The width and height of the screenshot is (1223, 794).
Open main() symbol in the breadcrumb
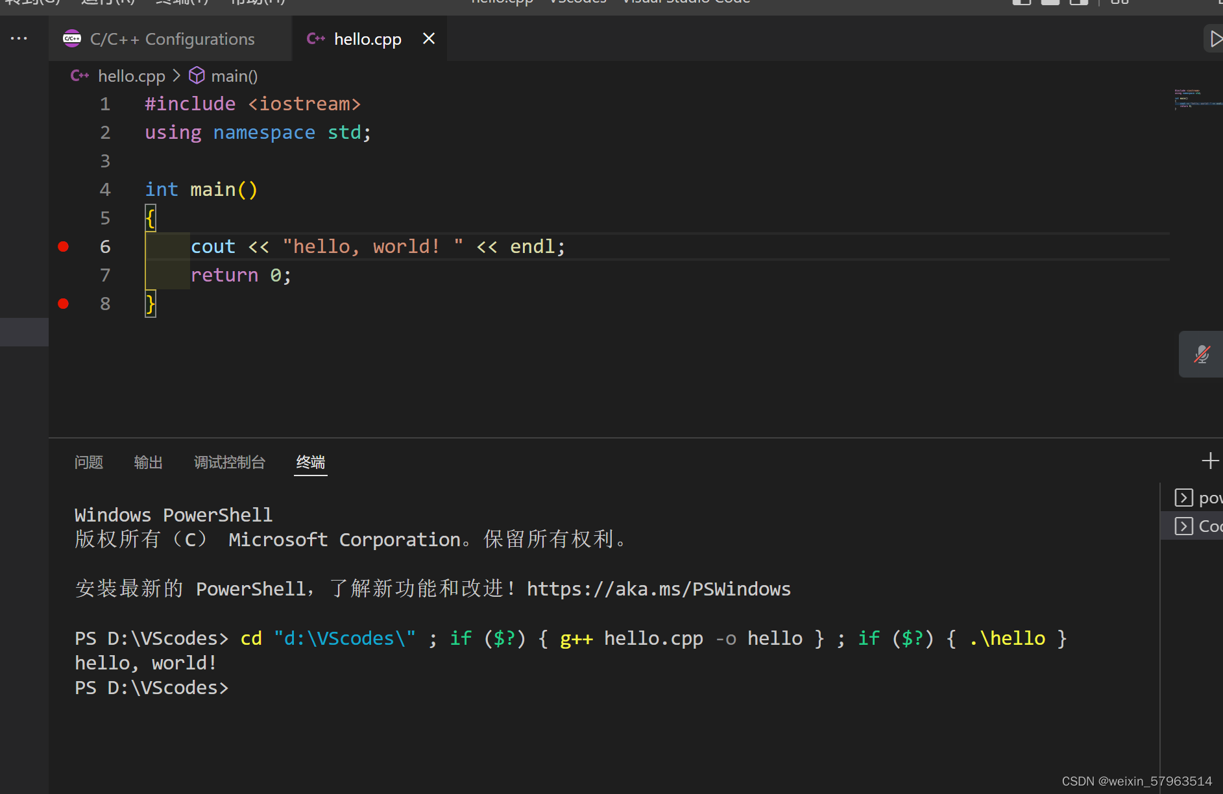tap(234, 76)
